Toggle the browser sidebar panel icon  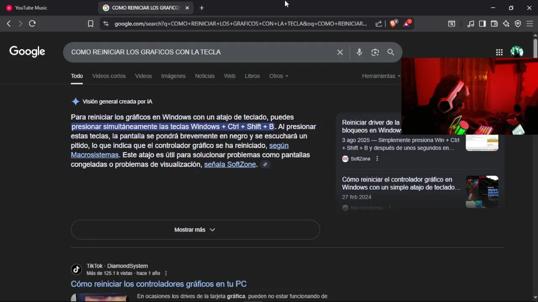click(x=483, y=24)
